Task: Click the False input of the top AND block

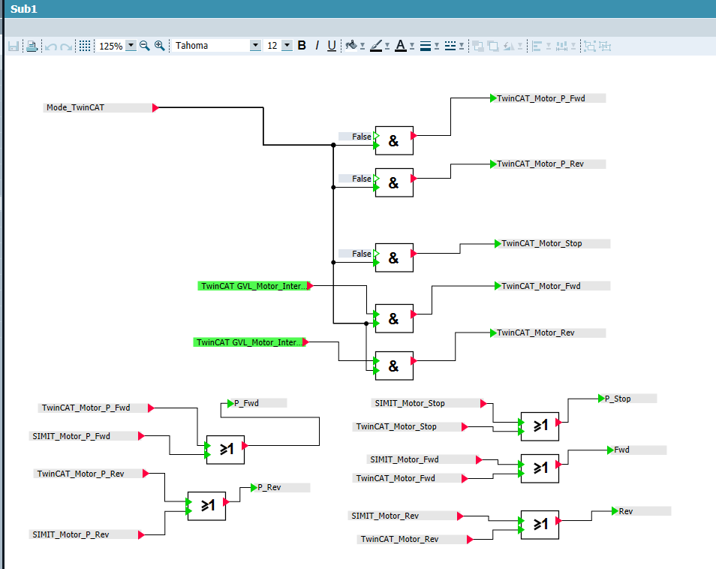Action: point(359,137)
